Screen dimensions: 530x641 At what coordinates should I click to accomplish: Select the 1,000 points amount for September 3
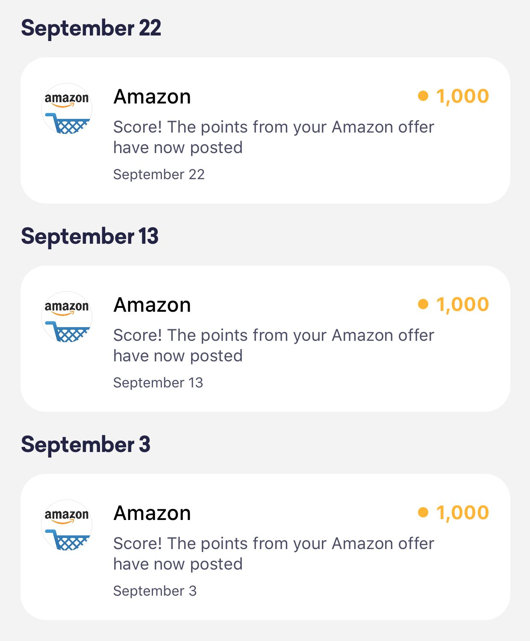pyautogui.click(x=462, y=513)
